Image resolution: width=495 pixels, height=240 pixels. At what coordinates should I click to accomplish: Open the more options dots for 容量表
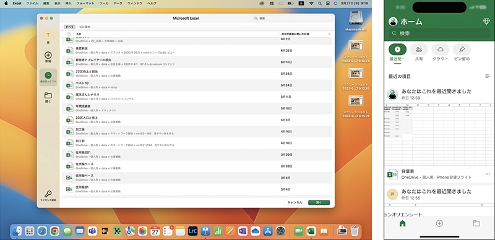click(488, 174)
